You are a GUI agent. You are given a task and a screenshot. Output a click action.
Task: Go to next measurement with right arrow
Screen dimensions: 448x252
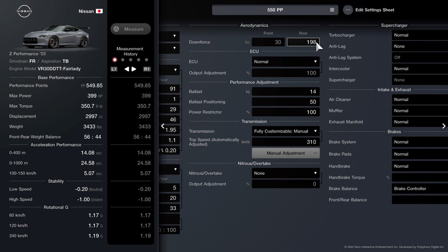click(134, 69)
